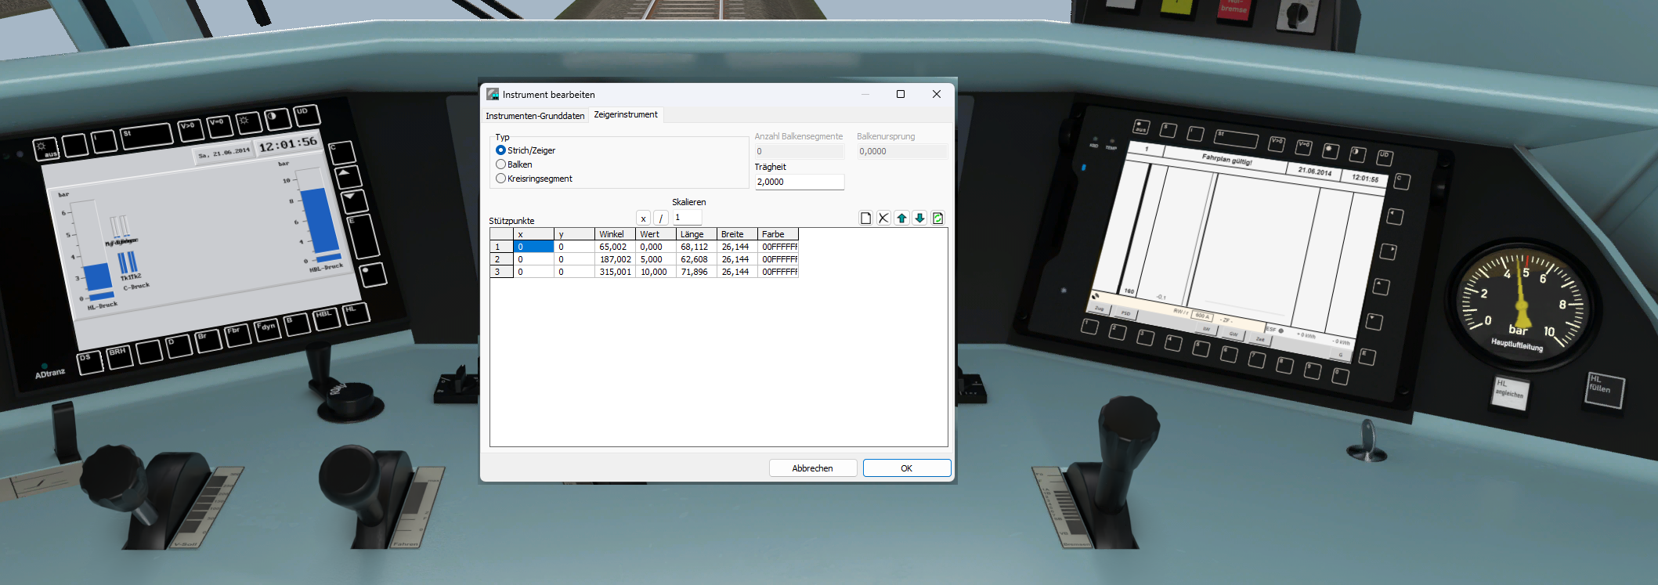Click Abbrechen to cancel the dialog
1658x585 pixels.
pyautogui.click(x=813, y=468)
